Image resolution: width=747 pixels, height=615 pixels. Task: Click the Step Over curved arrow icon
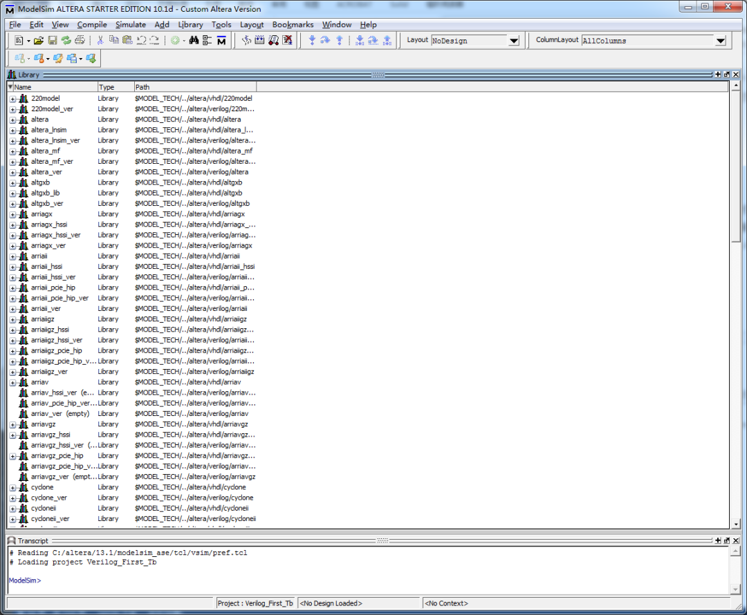[x=325, y=41]
